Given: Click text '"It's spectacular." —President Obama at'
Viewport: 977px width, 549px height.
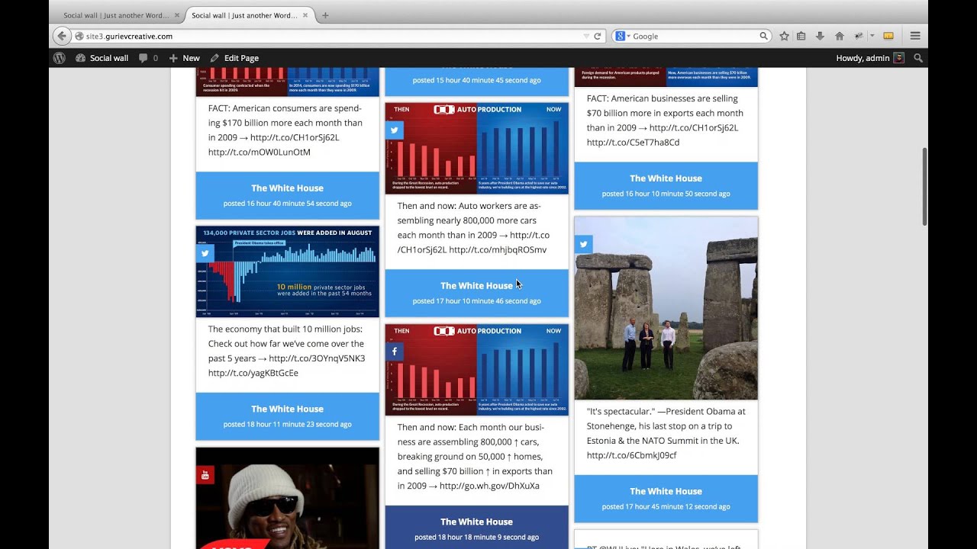Looking at the screenshot, I should 666,412.
